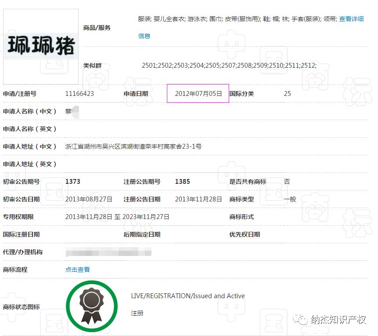378x336 pixels.
Task: Click the green registration badge icon
Action: pyautogui.click(x=91, y=305)
